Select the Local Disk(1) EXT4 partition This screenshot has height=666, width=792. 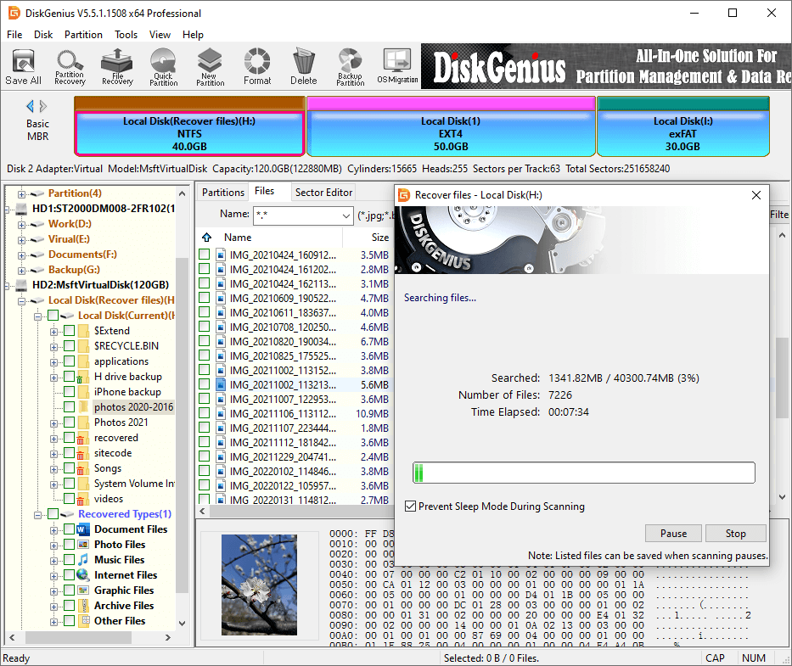451,126
